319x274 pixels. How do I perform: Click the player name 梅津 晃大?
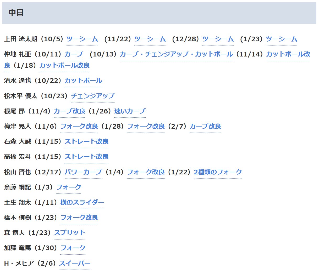[18, 126]
